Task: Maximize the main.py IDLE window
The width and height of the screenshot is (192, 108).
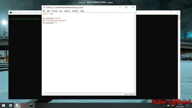Action: pyautogui.click(x=126, y=7)
